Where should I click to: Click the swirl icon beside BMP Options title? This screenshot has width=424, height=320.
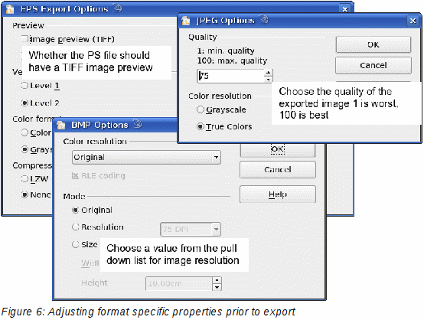click(x=138, y=123)
